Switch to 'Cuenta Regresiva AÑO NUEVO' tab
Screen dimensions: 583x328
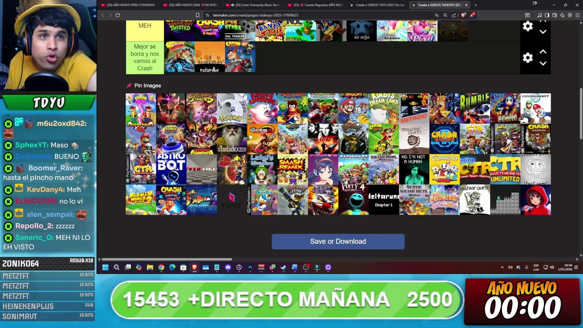(x=315, y=5)
